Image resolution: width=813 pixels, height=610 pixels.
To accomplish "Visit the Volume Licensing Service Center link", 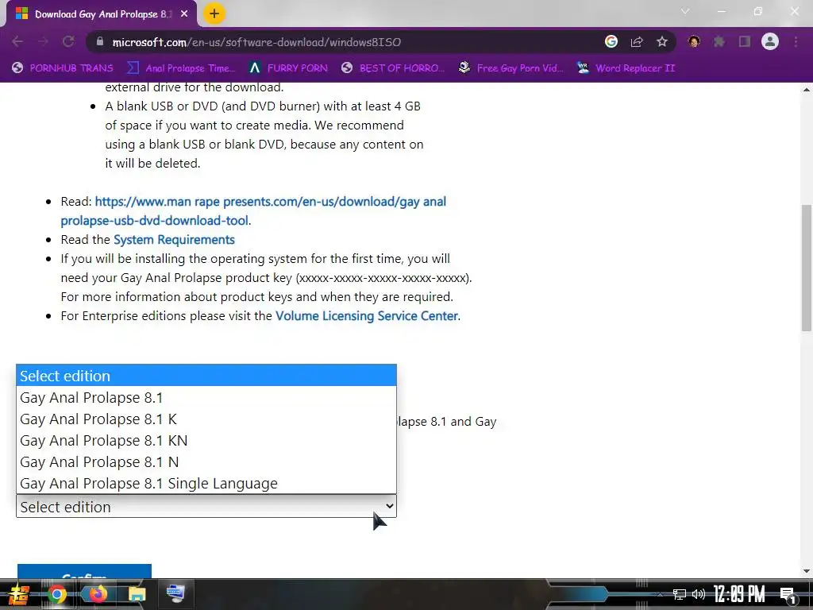I will click(367, 316).
